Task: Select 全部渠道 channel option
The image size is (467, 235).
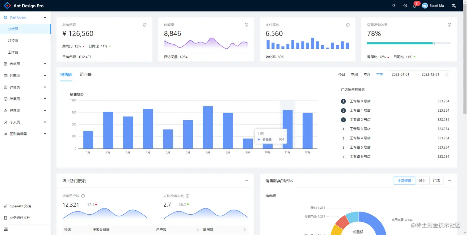Action: 404,180
